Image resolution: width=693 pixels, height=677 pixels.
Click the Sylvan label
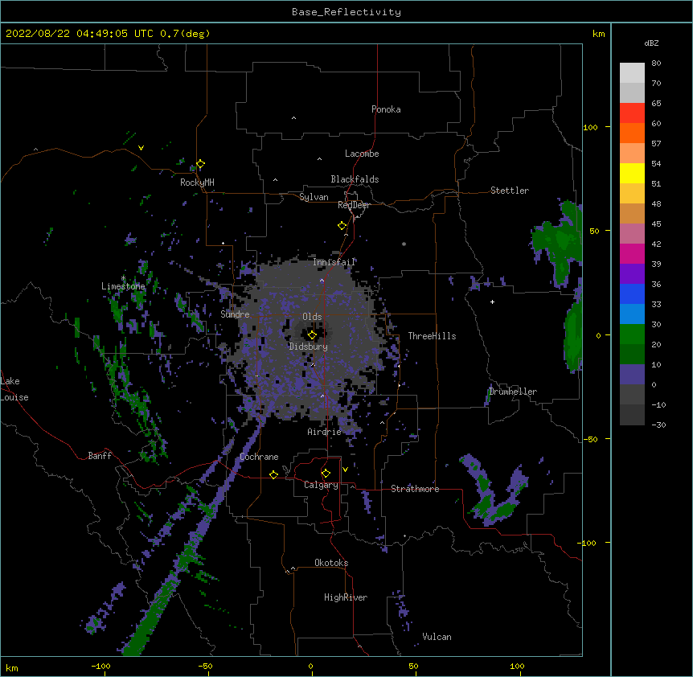[x=314, y=197]
